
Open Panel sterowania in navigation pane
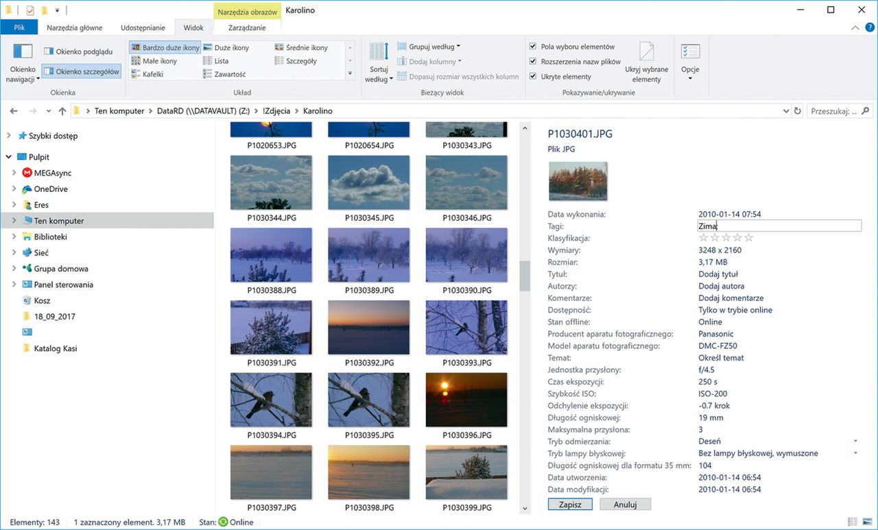click(63, 285)
